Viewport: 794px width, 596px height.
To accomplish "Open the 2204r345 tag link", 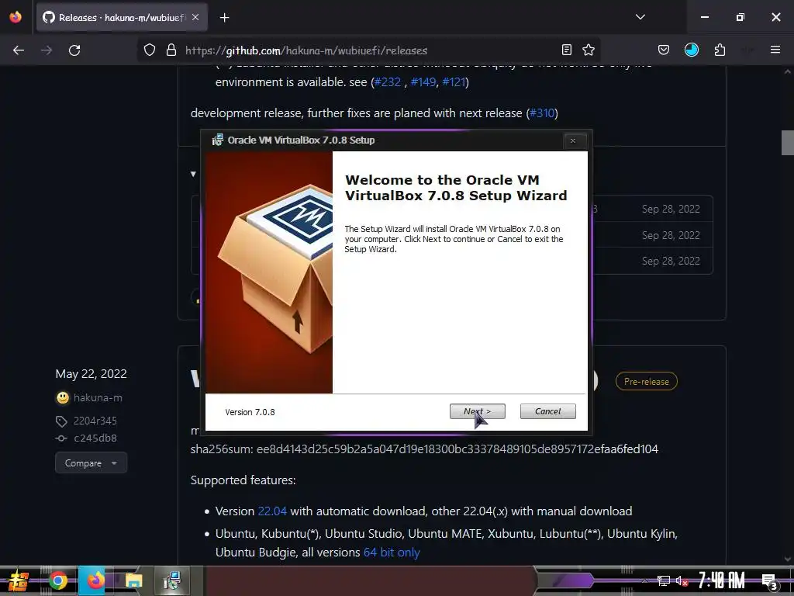I will (95, 421).
